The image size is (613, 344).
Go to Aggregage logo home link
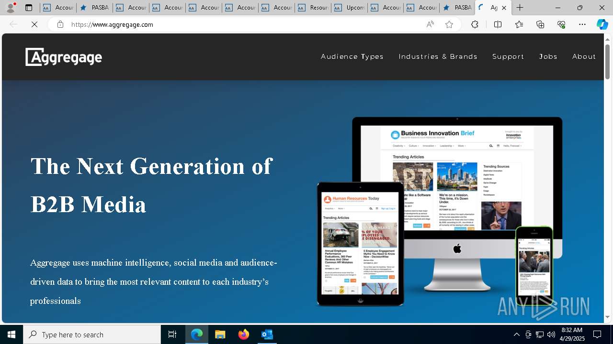[64, 57]
